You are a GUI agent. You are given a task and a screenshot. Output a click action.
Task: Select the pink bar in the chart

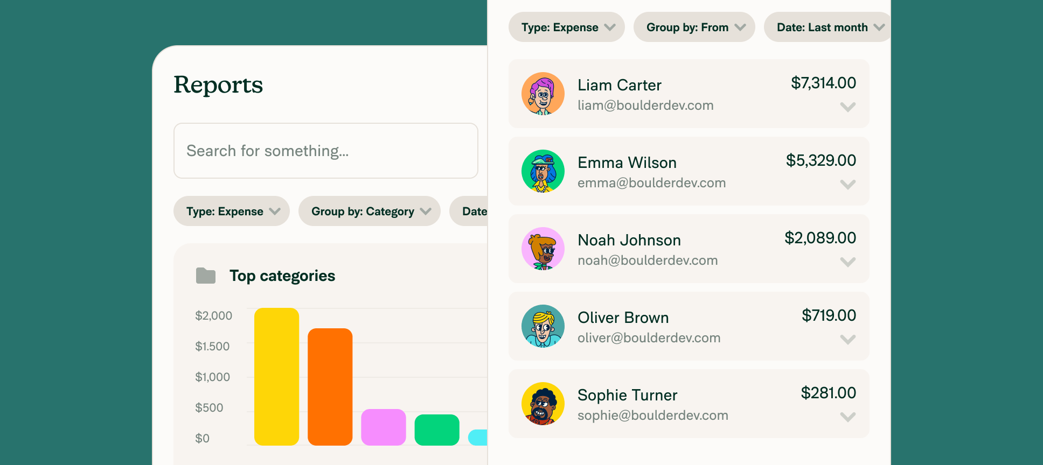click(x=384, y=427)
